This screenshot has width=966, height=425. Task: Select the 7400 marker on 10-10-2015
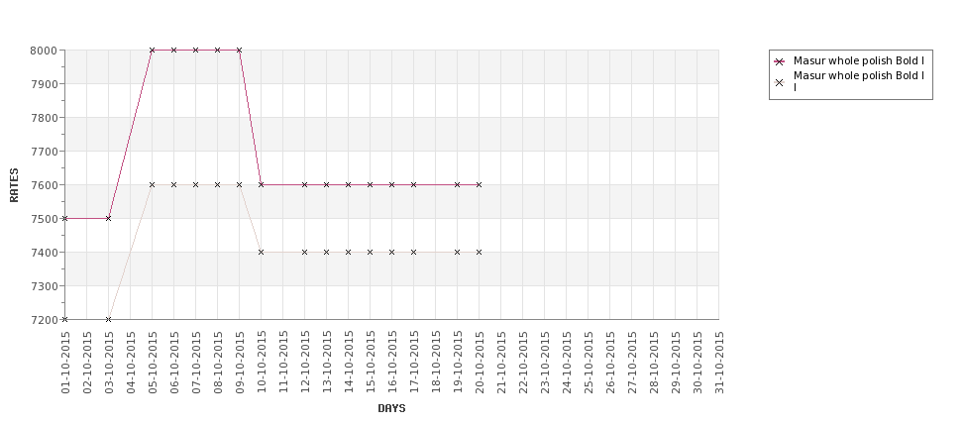pos(262,252)
